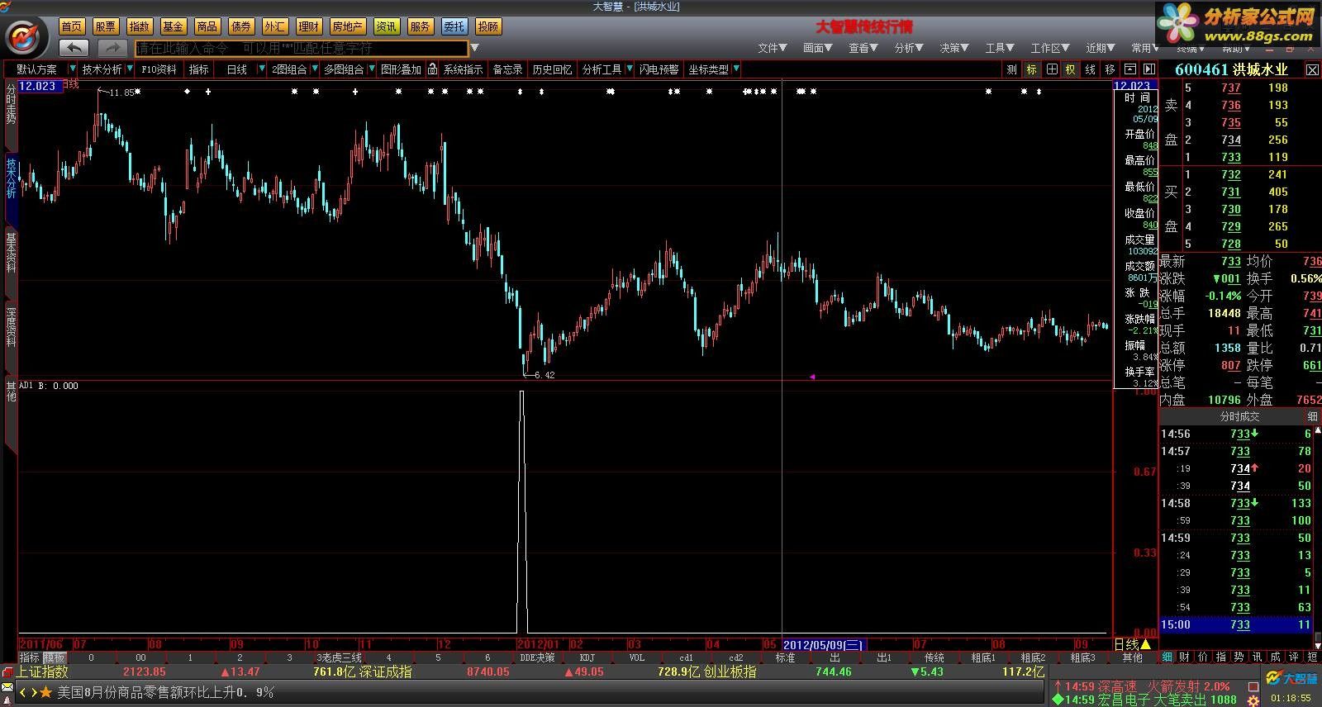Select the 势 tab in quote panel bottom
Image resolution: width=1322 pixels, height=707 pixels.
(1239, 657)
